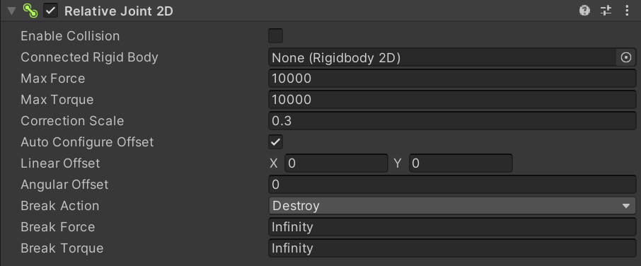Click the Break Force Infinity field
This screenshot has width=641, height=266.
coord(452,227)
